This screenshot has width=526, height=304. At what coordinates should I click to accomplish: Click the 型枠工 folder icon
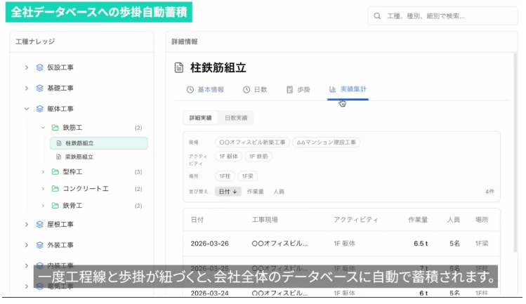click(55, 172)
